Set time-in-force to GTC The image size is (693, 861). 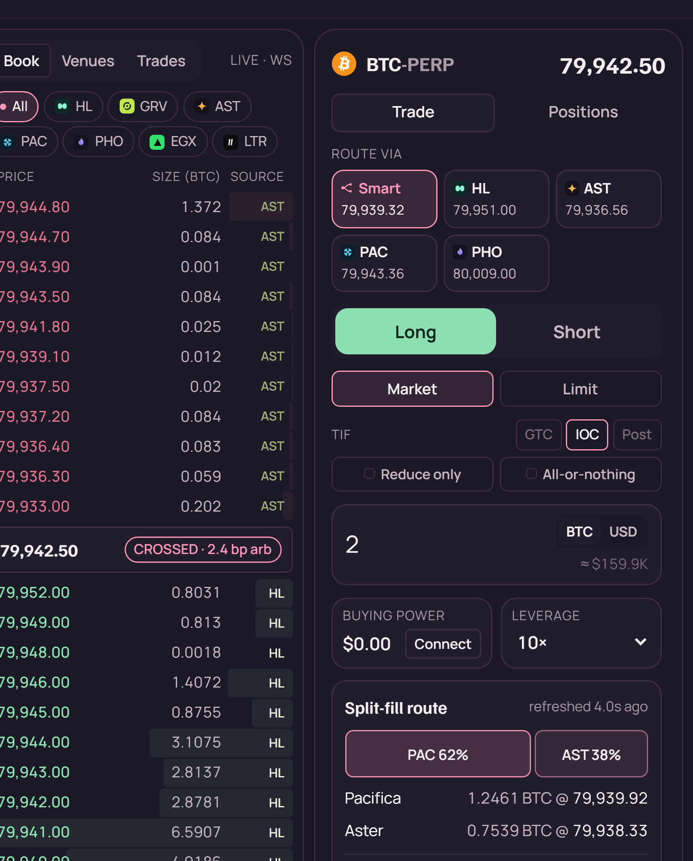point(539,435)
